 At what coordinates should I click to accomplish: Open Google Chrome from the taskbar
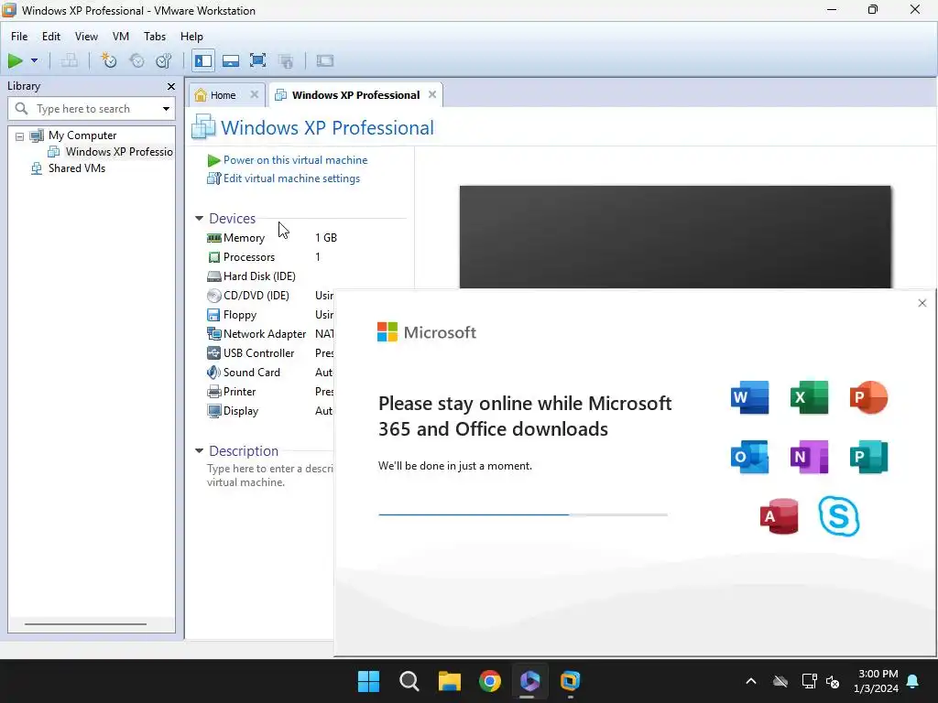point(489,681)
